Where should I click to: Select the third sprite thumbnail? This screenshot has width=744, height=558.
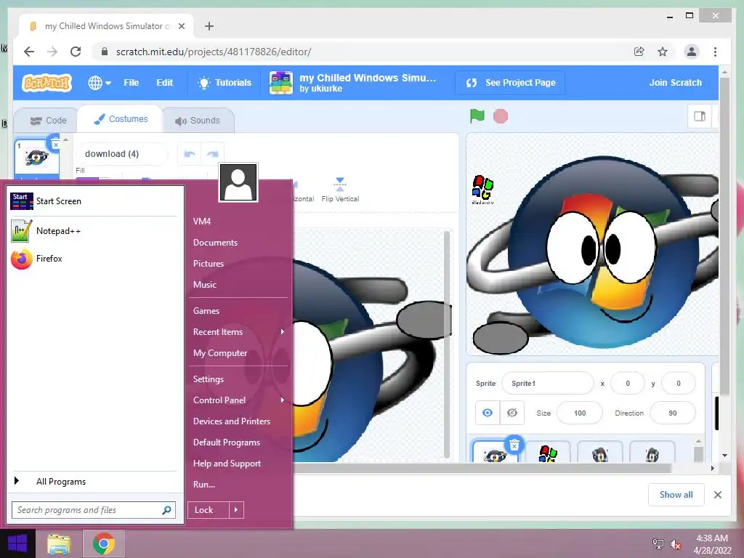[x=600, y=453]
